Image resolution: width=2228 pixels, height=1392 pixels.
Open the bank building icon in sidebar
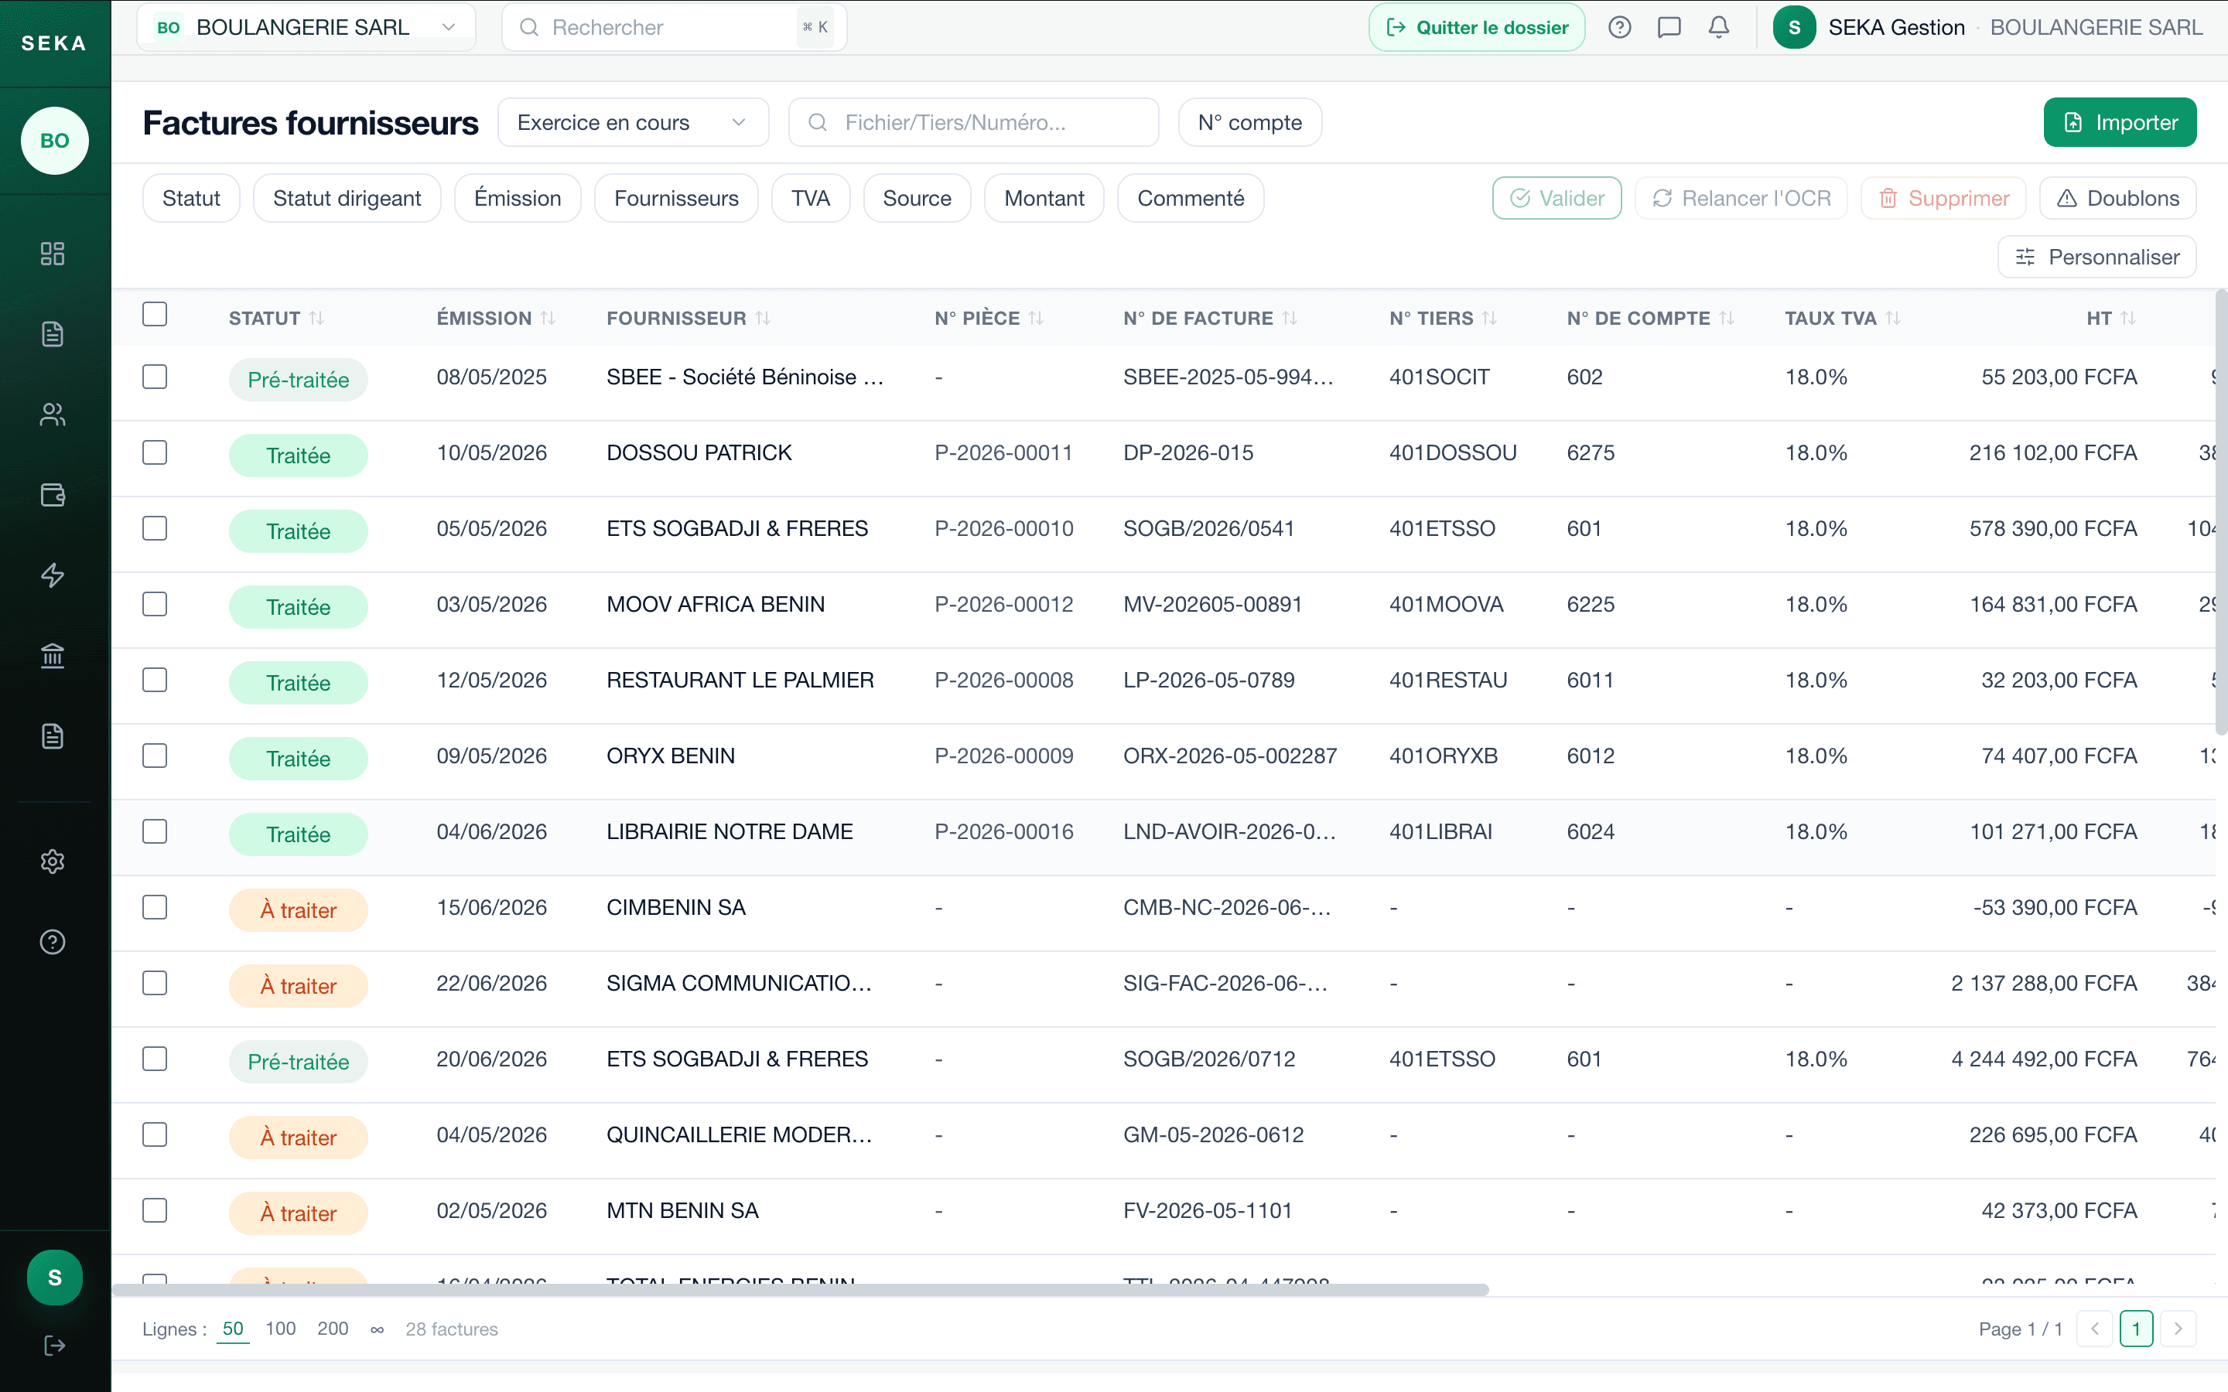click(x=53, y=656)
